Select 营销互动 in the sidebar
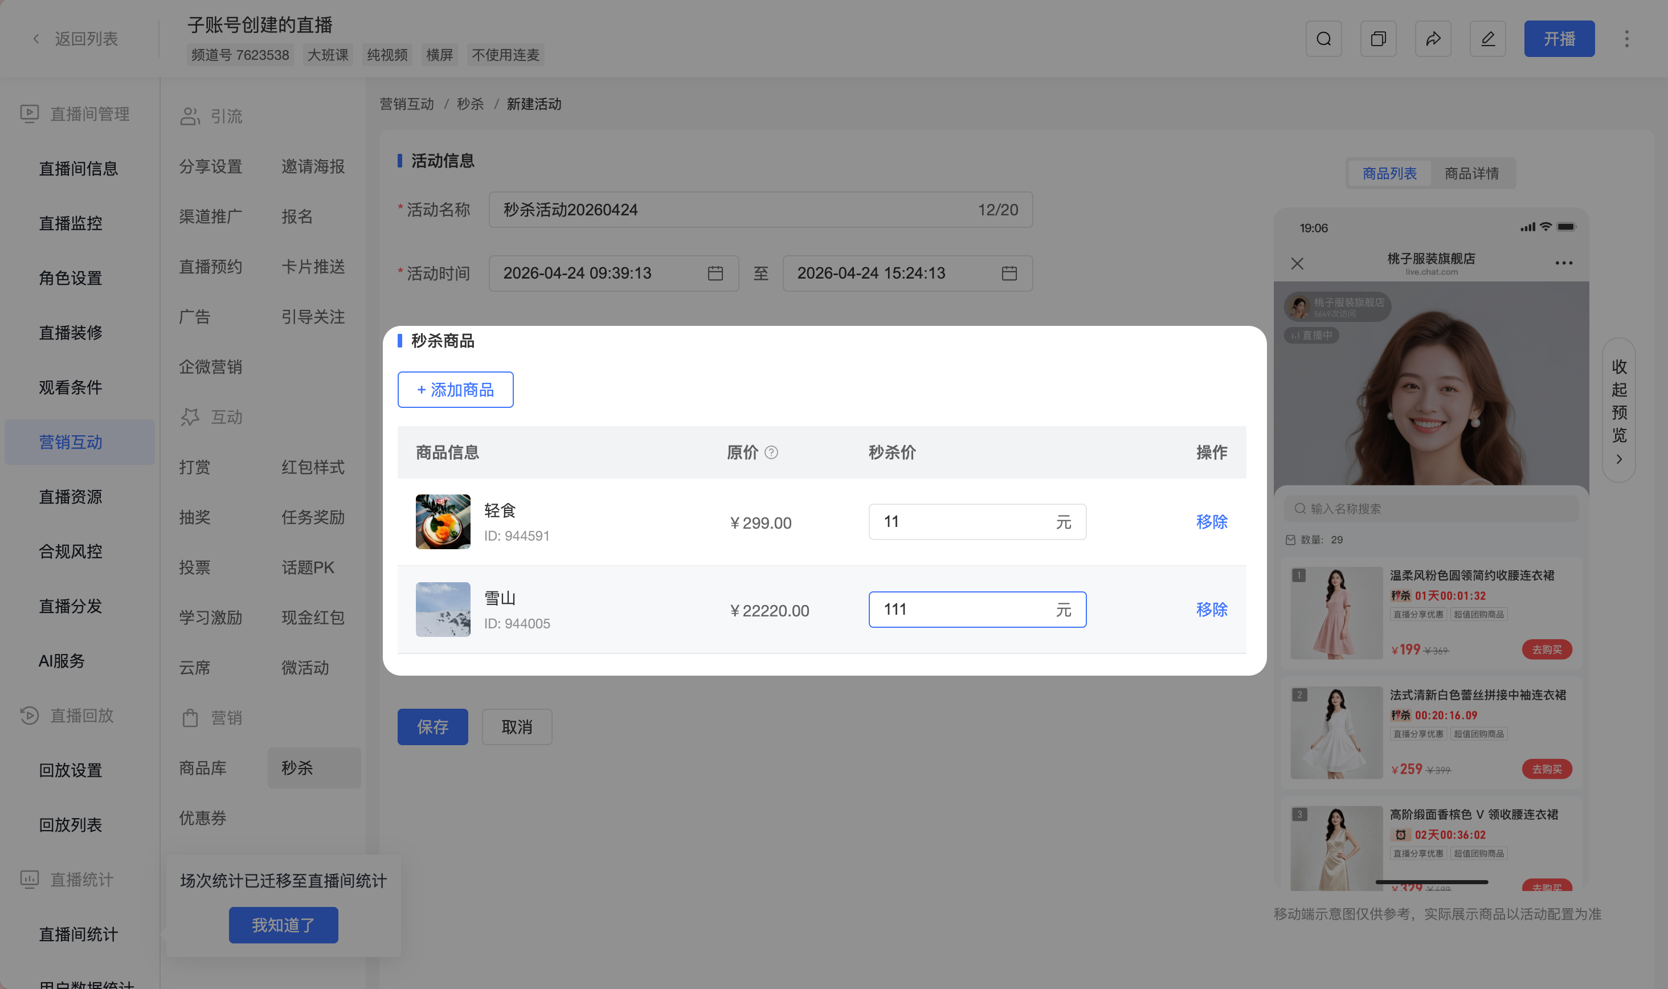 [80, 442]
